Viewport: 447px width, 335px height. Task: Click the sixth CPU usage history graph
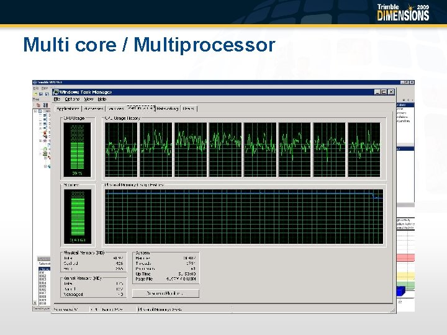pos(295,150)
